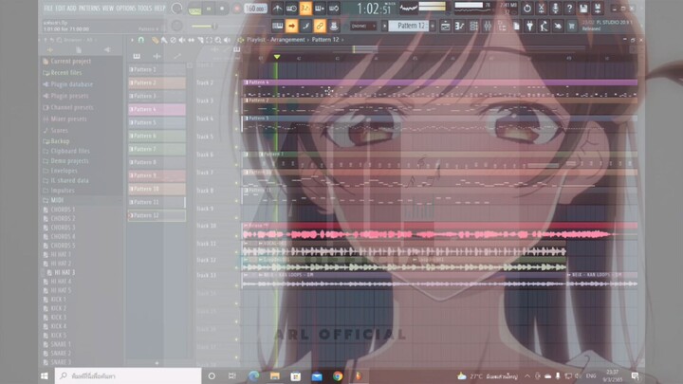Select Pattern 4 in the picker panel
683x384 pixels.
[157, 109]
